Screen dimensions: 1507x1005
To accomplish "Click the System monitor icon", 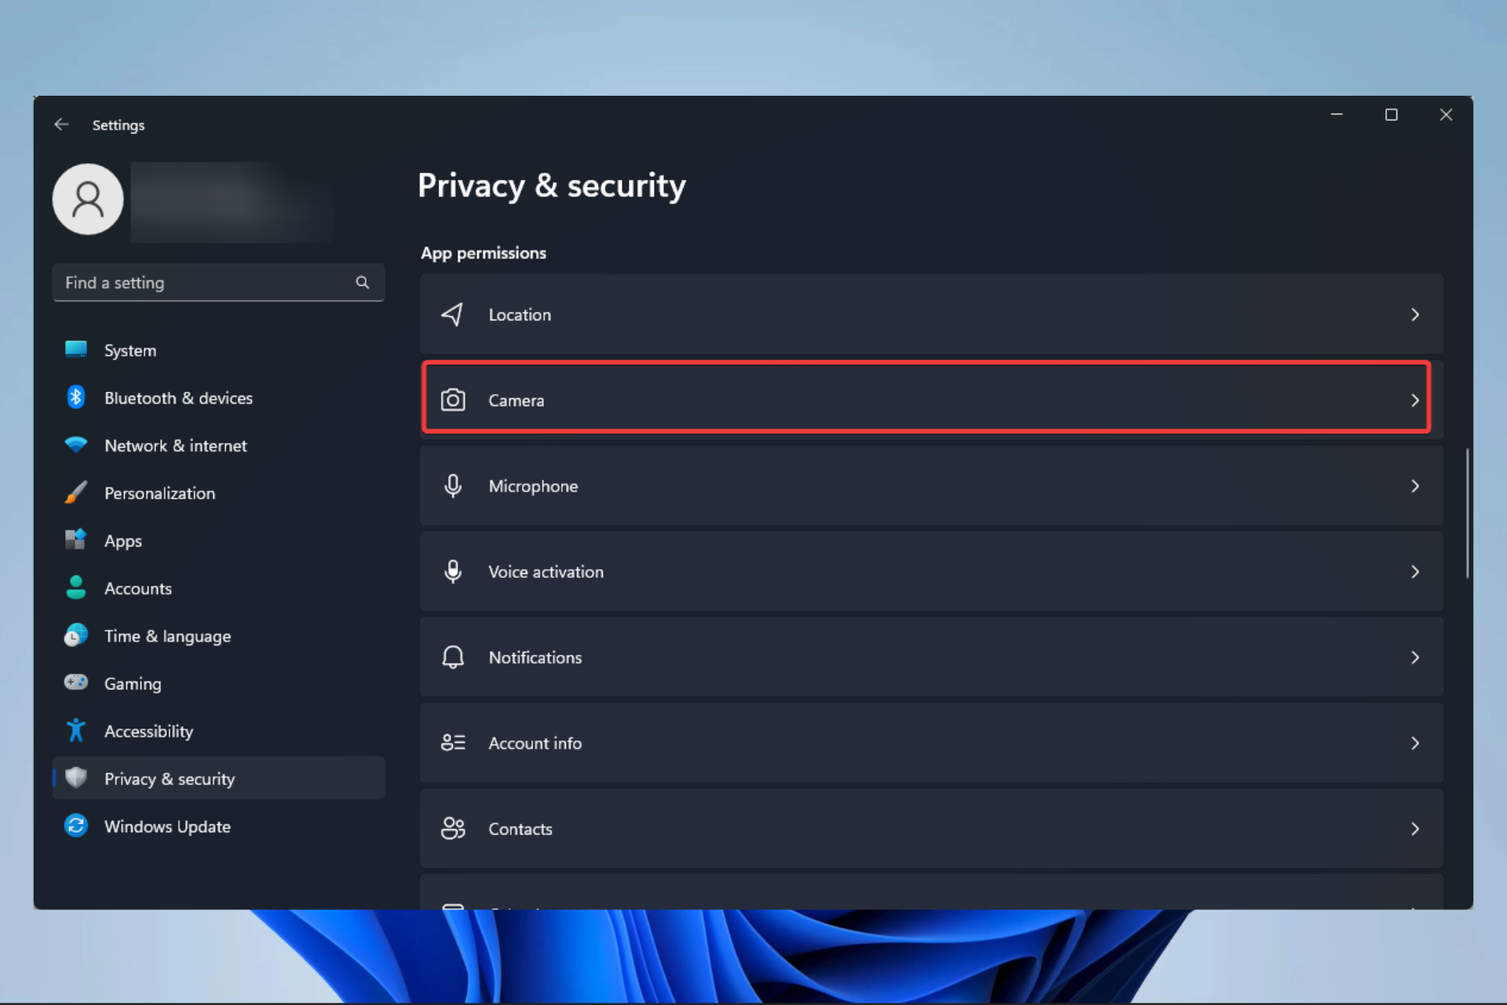I will coord(76,349).
